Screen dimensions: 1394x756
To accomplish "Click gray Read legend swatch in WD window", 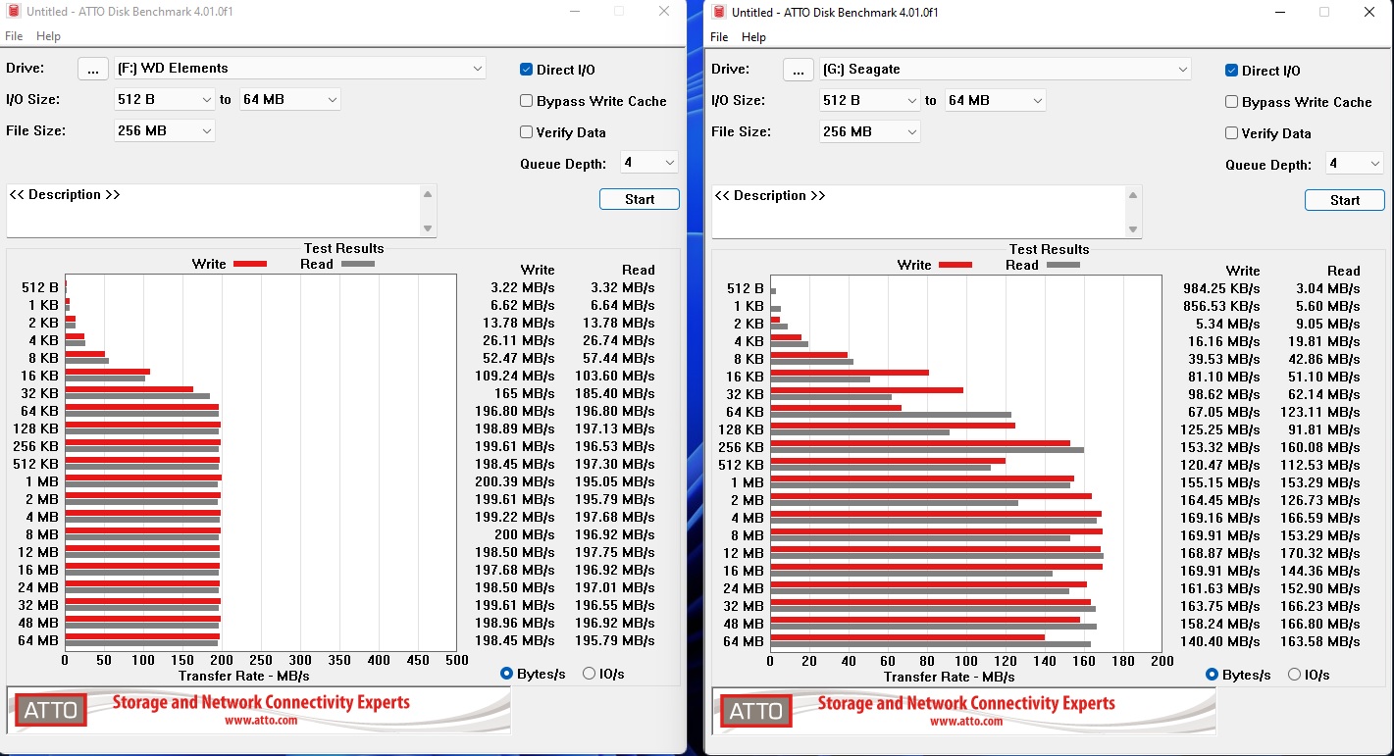I will [357, 264].
